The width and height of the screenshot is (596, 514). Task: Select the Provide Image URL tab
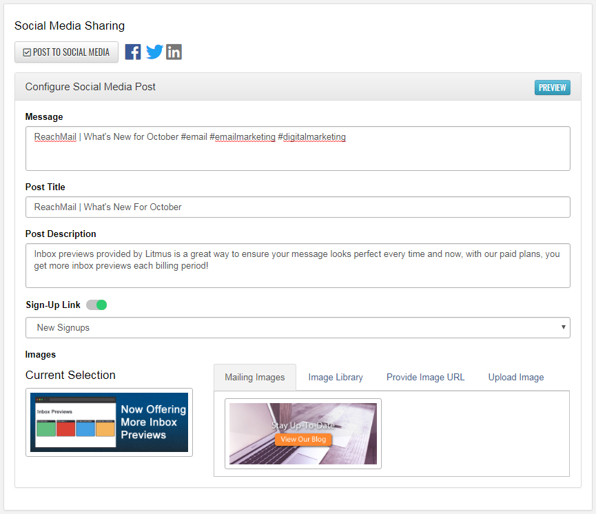coord(425,378)
